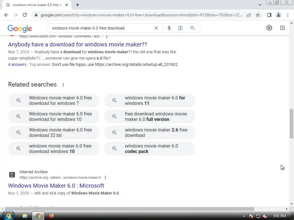
Task: Click the archive.org breadcrumb URL
Action: (x=60, y=178)
